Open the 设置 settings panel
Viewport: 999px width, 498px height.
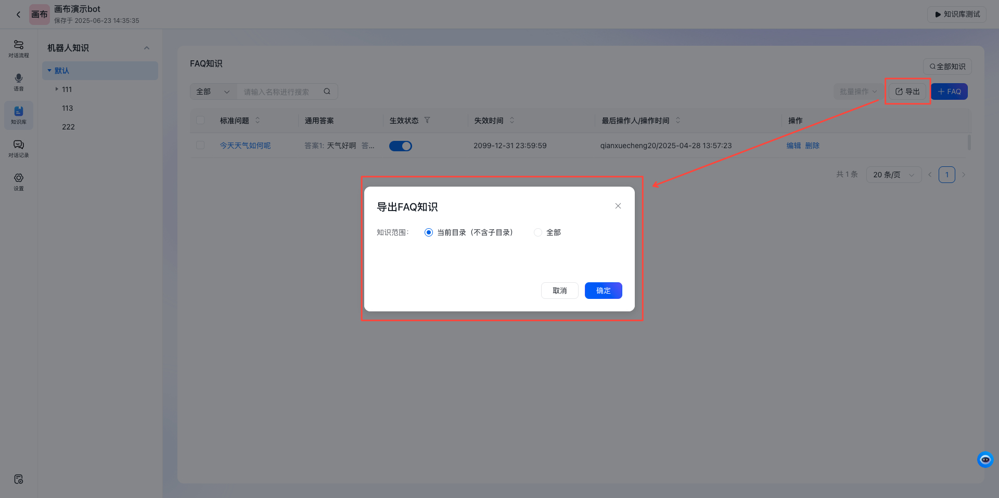pyautogui.click(x=19, y=182)
